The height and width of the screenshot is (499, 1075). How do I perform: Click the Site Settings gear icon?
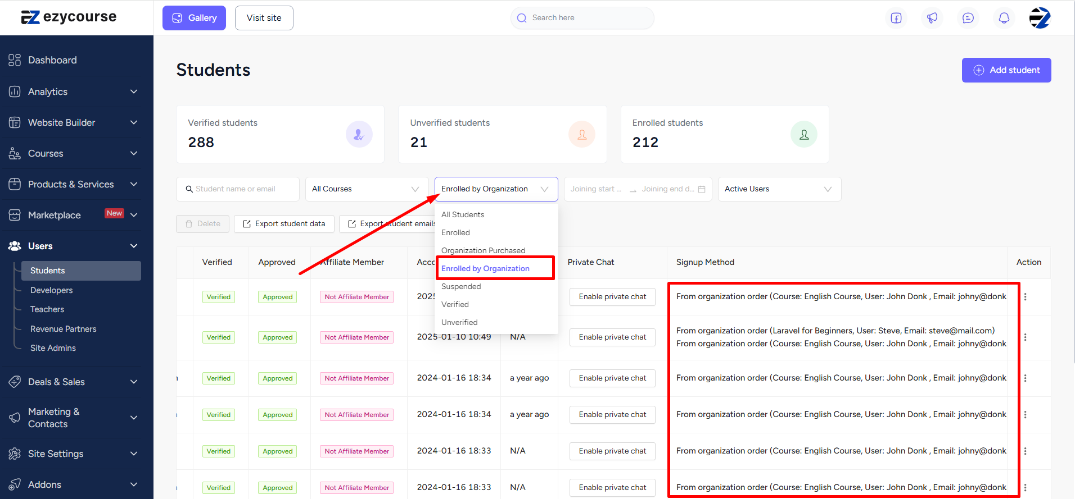(x=15, y=454)
